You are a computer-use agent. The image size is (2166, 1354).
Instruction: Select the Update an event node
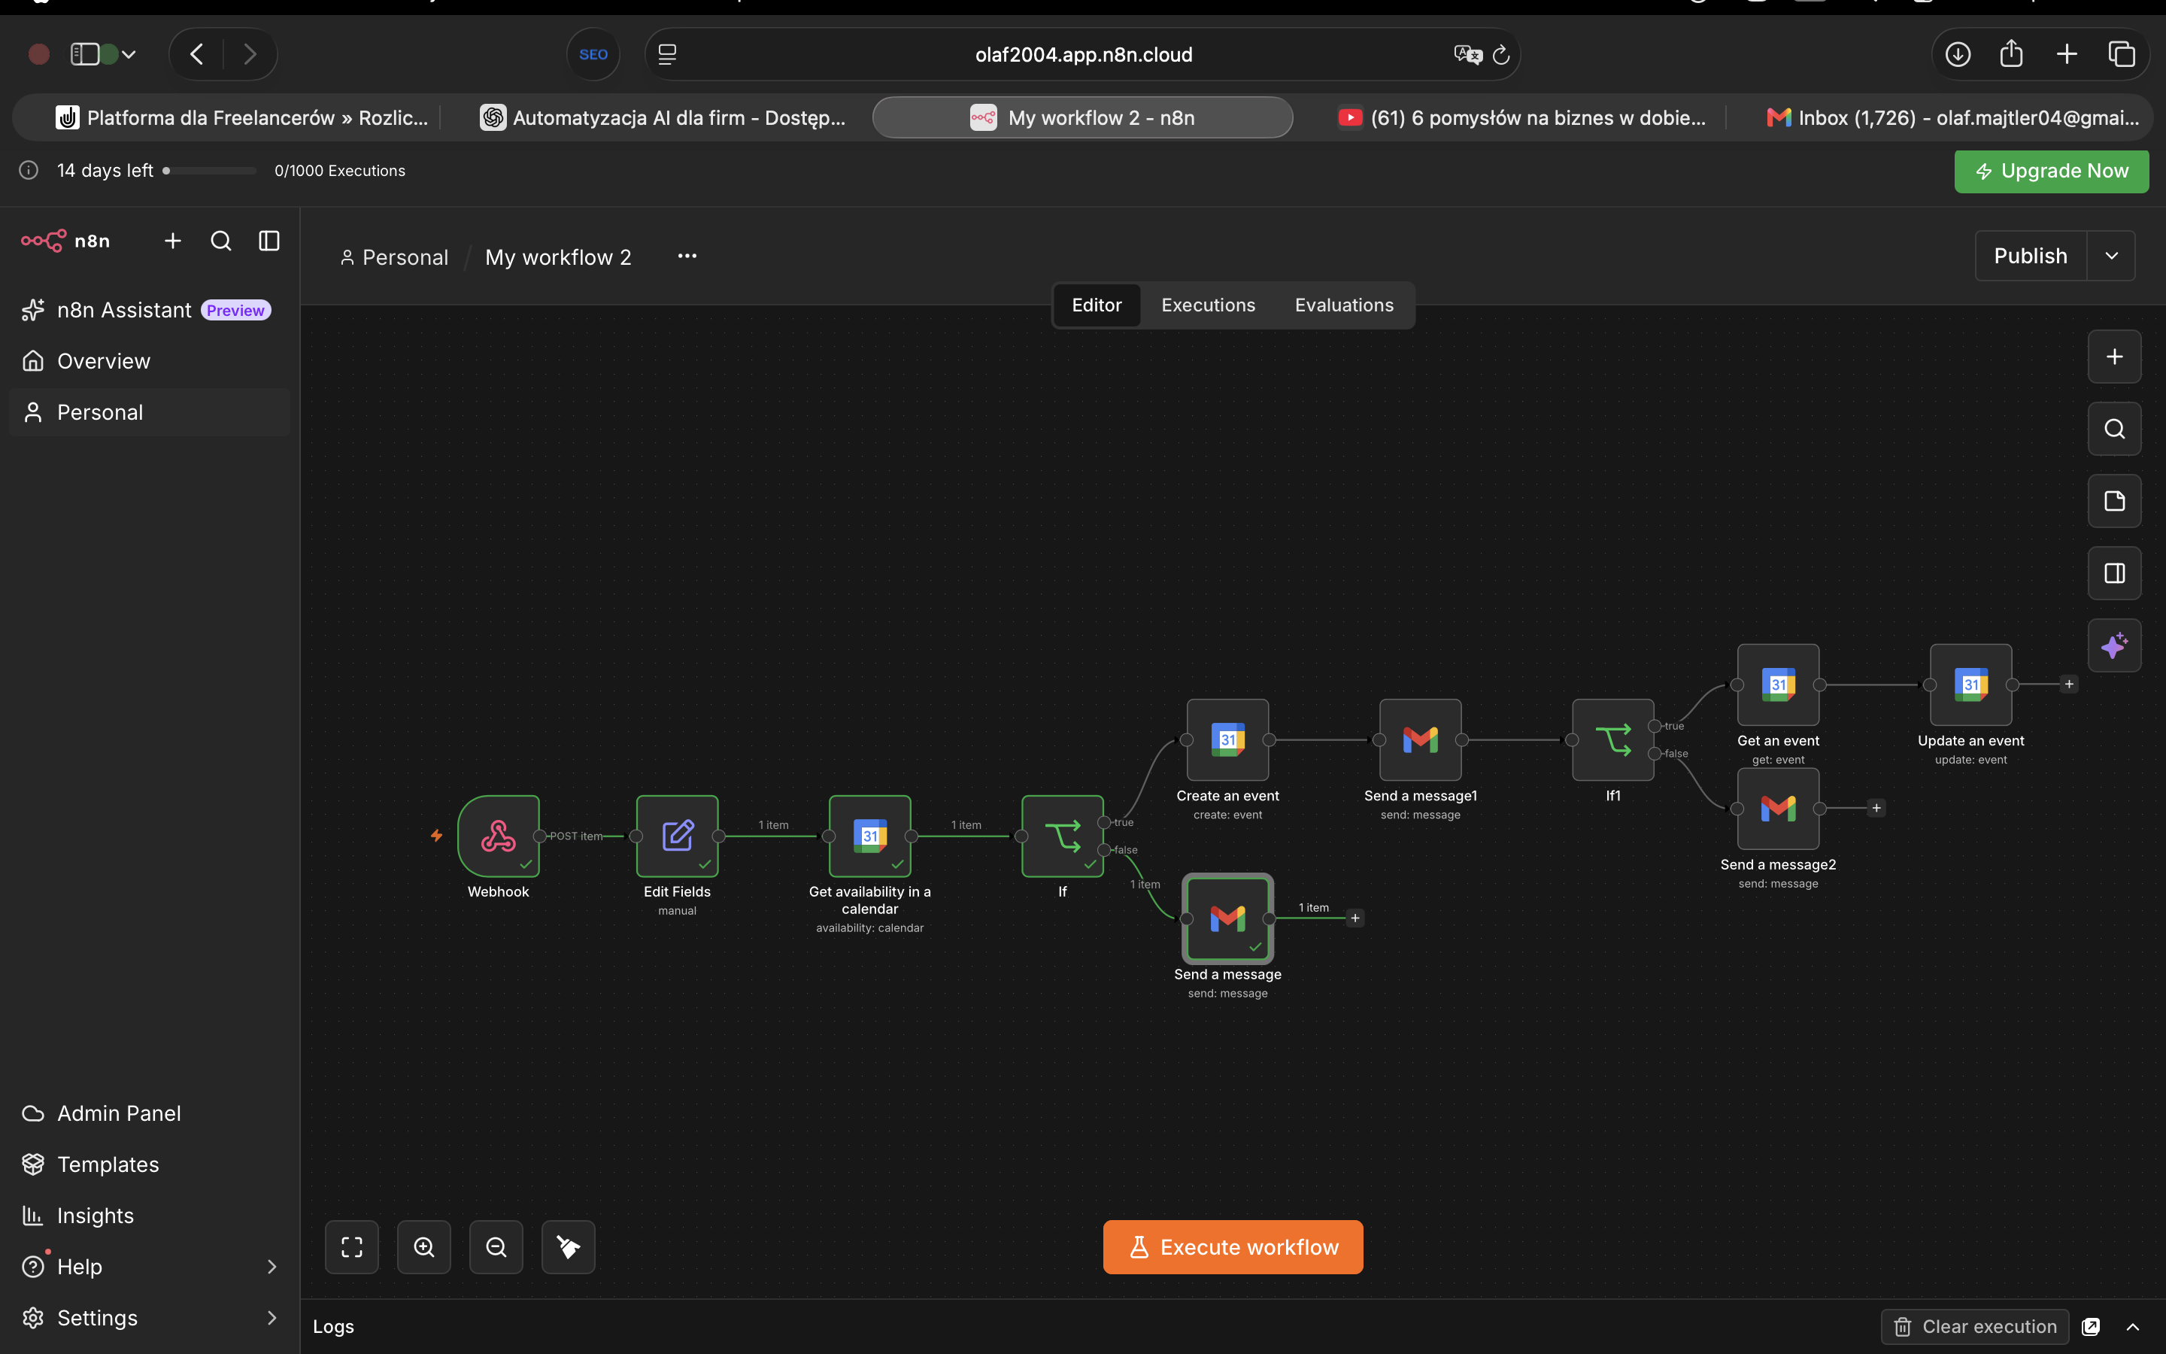pos(1971,685)
